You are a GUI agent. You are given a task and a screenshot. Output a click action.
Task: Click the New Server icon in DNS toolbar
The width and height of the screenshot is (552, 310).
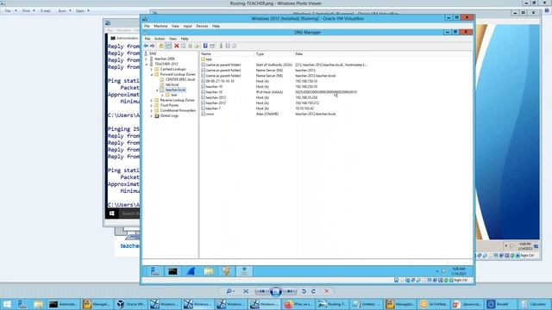tap(221, 46)
